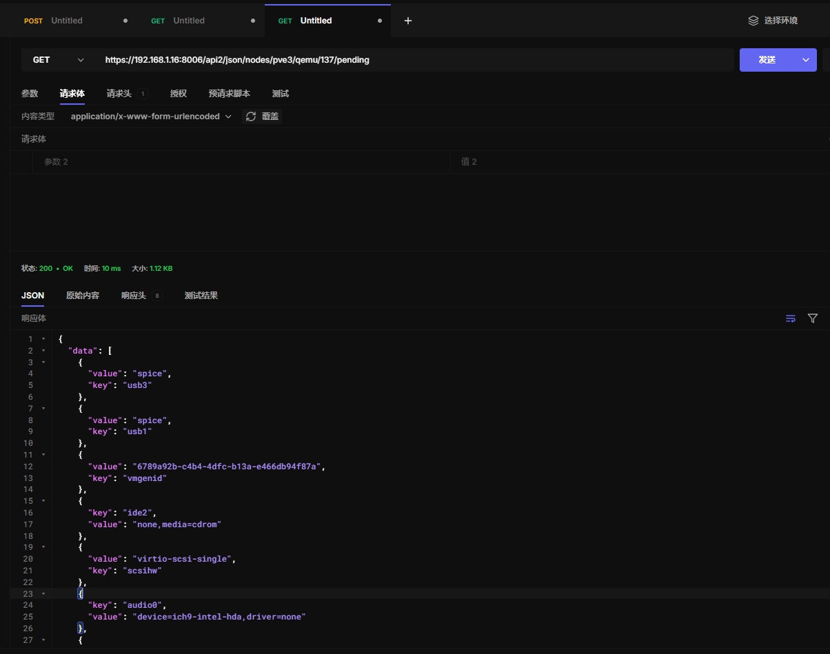Screen dimensions: 830x654
Task: Click the overwrite refresh icon
Action: 251,116
